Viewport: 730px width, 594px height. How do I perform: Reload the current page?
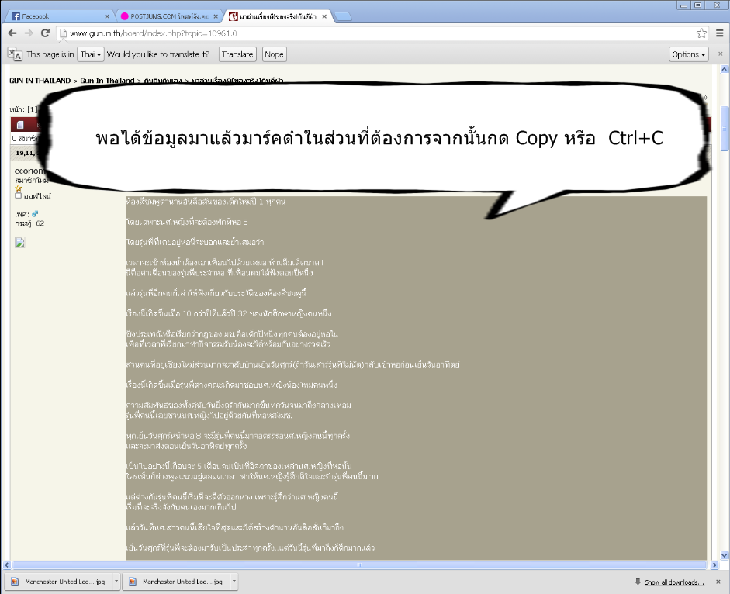pos(45,33)
